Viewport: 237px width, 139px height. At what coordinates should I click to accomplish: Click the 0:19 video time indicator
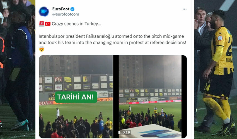[126, 132]
